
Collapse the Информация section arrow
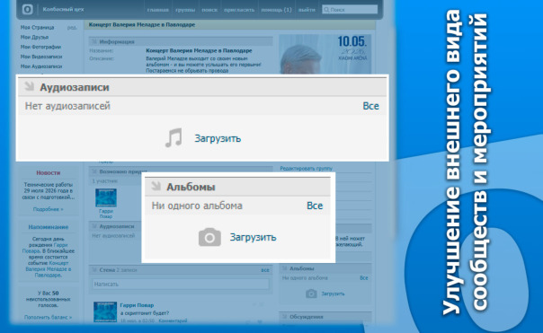coord(93,41)
